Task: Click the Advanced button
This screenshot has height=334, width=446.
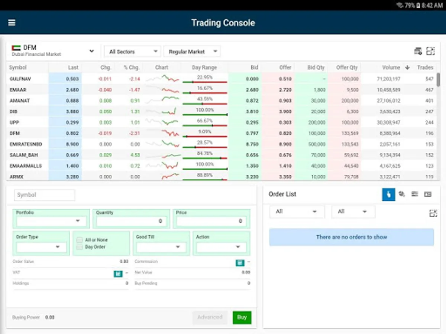Action: pyautogui.click(x=210, y=317)
